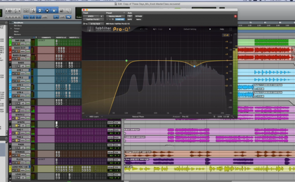Click the FabFilter logo in plug-in
Image resolution: width=295 pixels, height=182 pixels.
90,29
